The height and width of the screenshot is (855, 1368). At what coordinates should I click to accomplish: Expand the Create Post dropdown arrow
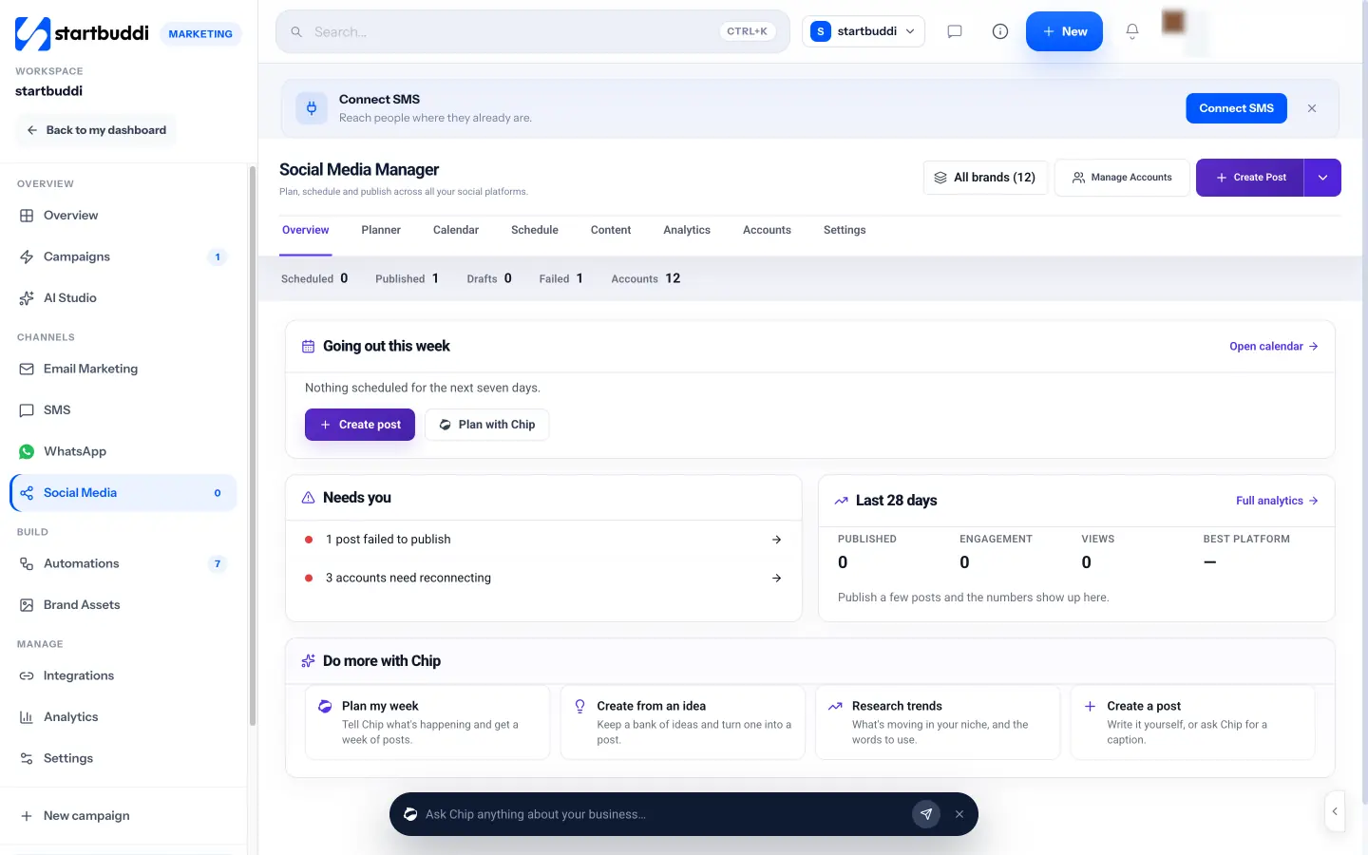pos(1322,178)
